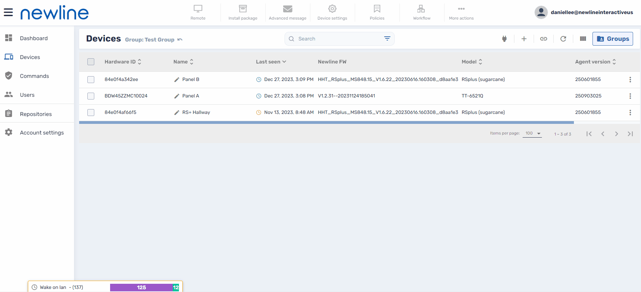Open firmware link for 84e0f4a342ee

(388, 80)
